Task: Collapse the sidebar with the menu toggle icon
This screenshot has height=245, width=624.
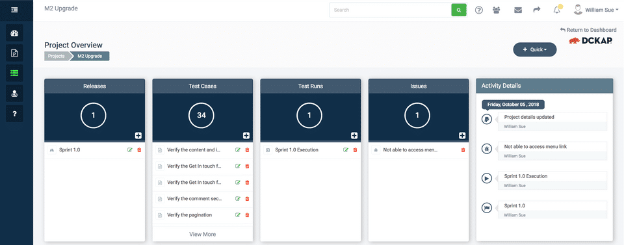Action: [x=15, y=10]
